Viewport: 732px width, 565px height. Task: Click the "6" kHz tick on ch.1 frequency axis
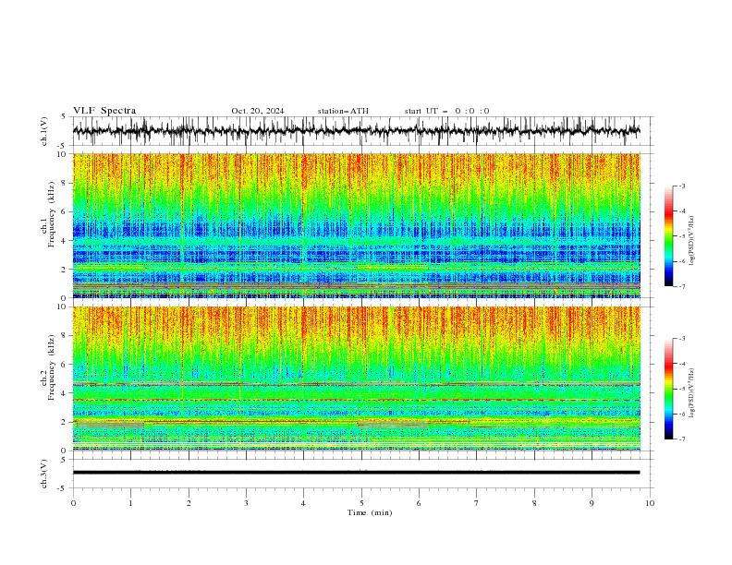pyautogui.click(x=66, y=211)
